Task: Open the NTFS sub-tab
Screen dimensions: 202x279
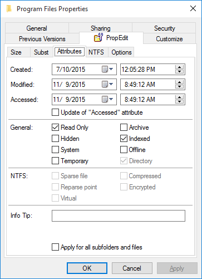Action: [x=96, y=52]
